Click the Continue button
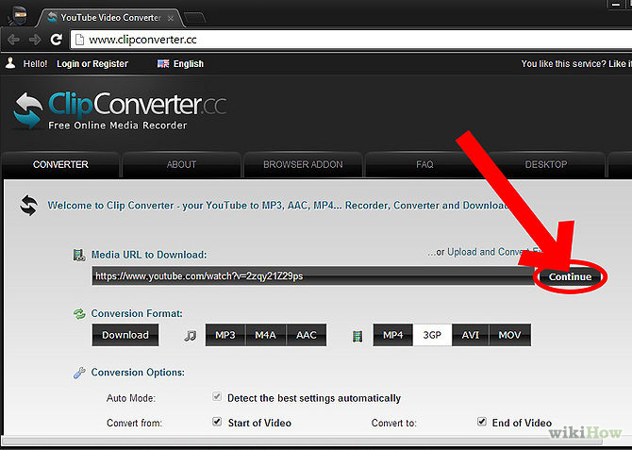Viewport: 632px width, 450px height. tap(570, 276)
